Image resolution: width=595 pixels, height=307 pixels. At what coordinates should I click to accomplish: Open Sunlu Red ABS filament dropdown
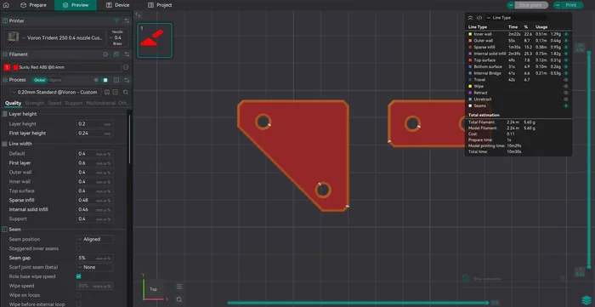point(67,67)
